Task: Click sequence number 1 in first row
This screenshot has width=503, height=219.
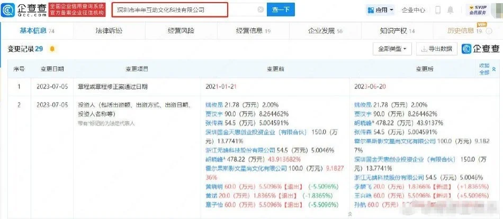Action: pos(19,87)
